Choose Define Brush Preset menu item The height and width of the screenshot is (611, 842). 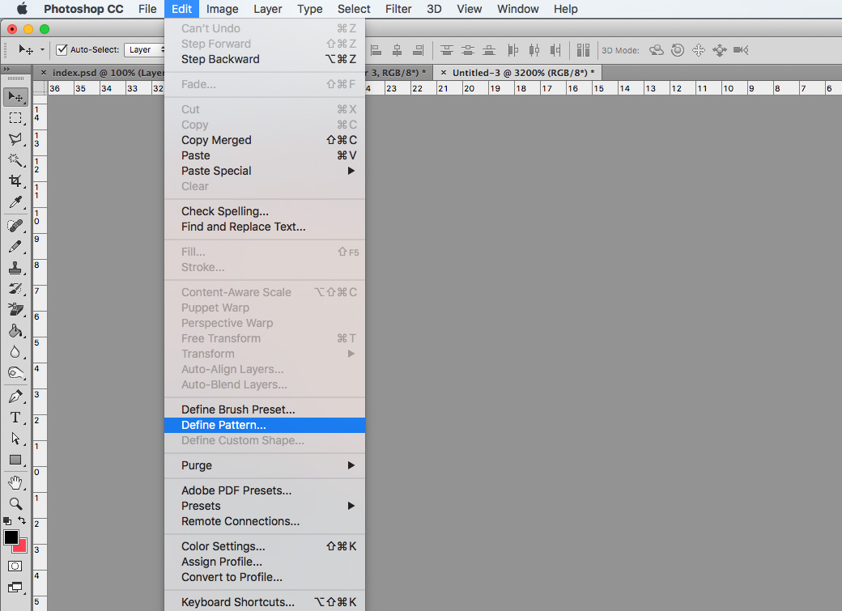[x=265, y=409]
